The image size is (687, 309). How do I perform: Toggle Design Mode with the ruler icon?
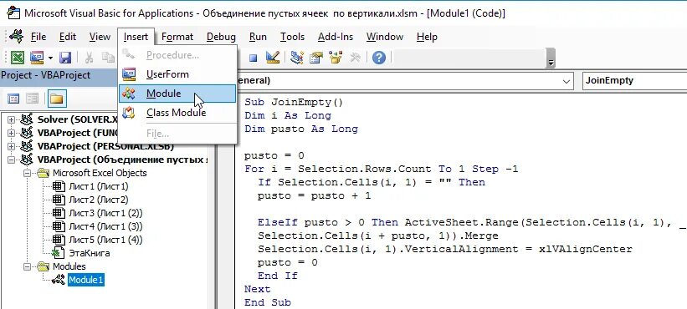pos(273,58)
